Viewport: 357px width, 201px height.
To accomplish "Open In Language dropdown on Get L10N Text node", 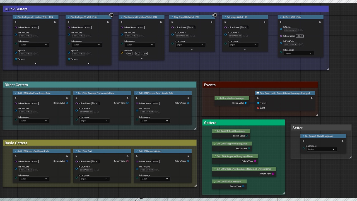I will 95,179.
